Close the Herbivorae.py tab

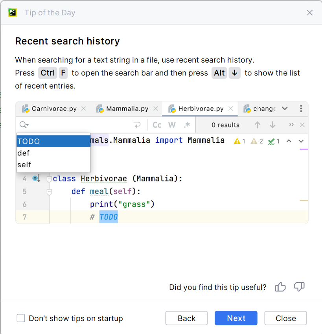click(x=231, y=109)
